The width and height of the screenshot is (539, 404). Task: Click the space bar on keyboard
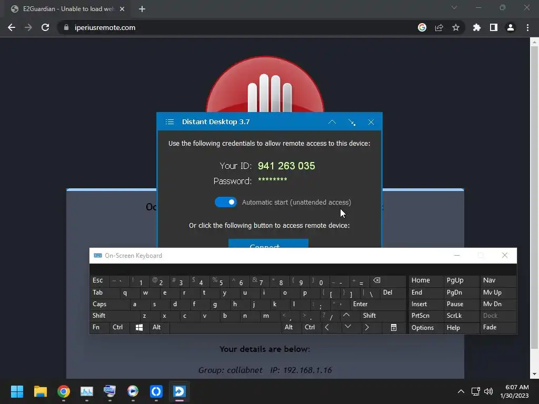[225, 327]
